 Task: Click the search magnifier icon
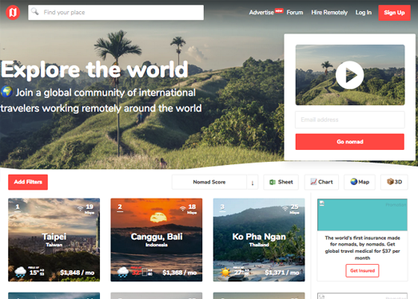[35, 11]
